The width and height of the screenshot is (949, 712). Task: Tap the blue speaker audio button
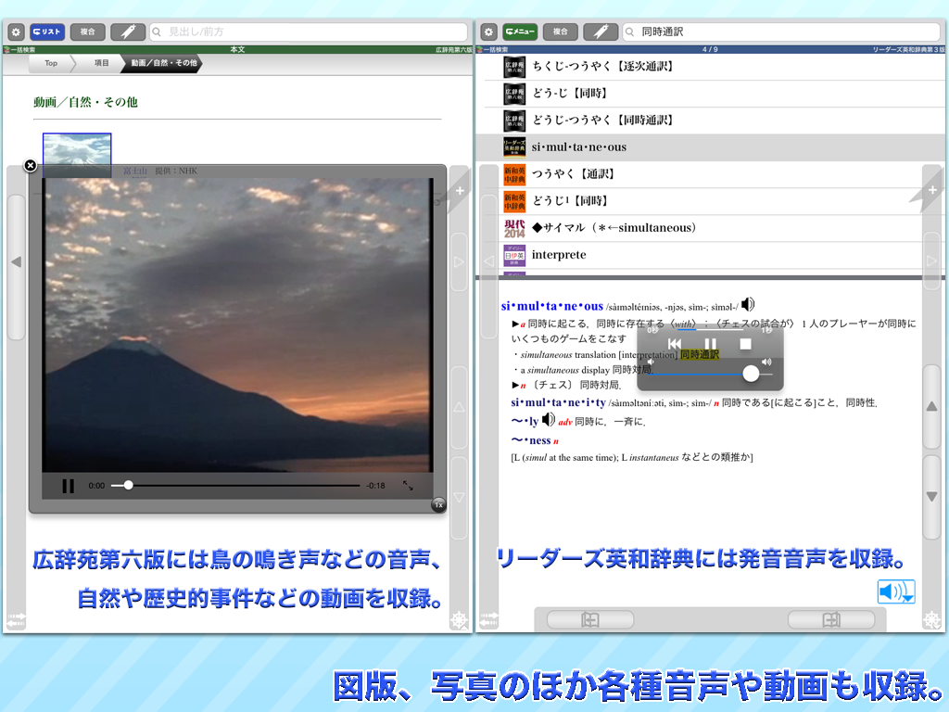click(x=896, y=591)
